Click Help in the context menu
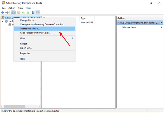The image size is (164, 113). (44, 59)
